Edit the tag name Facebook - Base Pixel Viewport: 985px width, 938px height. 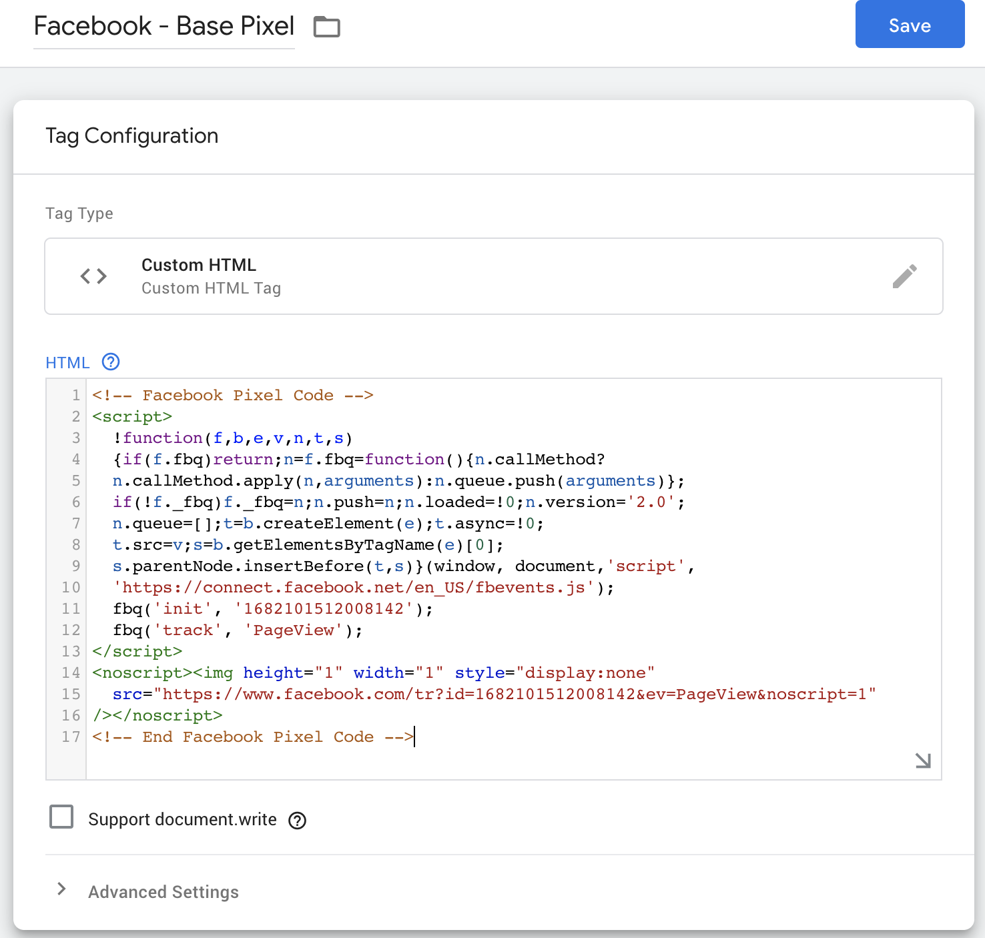164,26
